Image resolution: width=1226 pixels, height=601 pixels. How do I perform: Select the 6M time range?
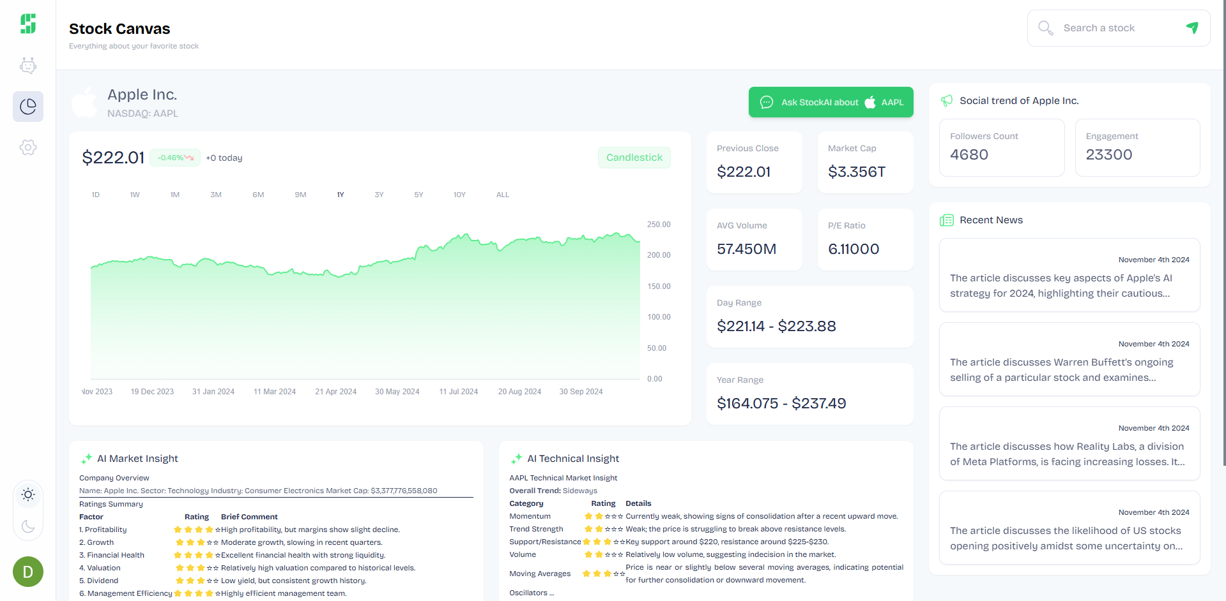coord(258,195)
